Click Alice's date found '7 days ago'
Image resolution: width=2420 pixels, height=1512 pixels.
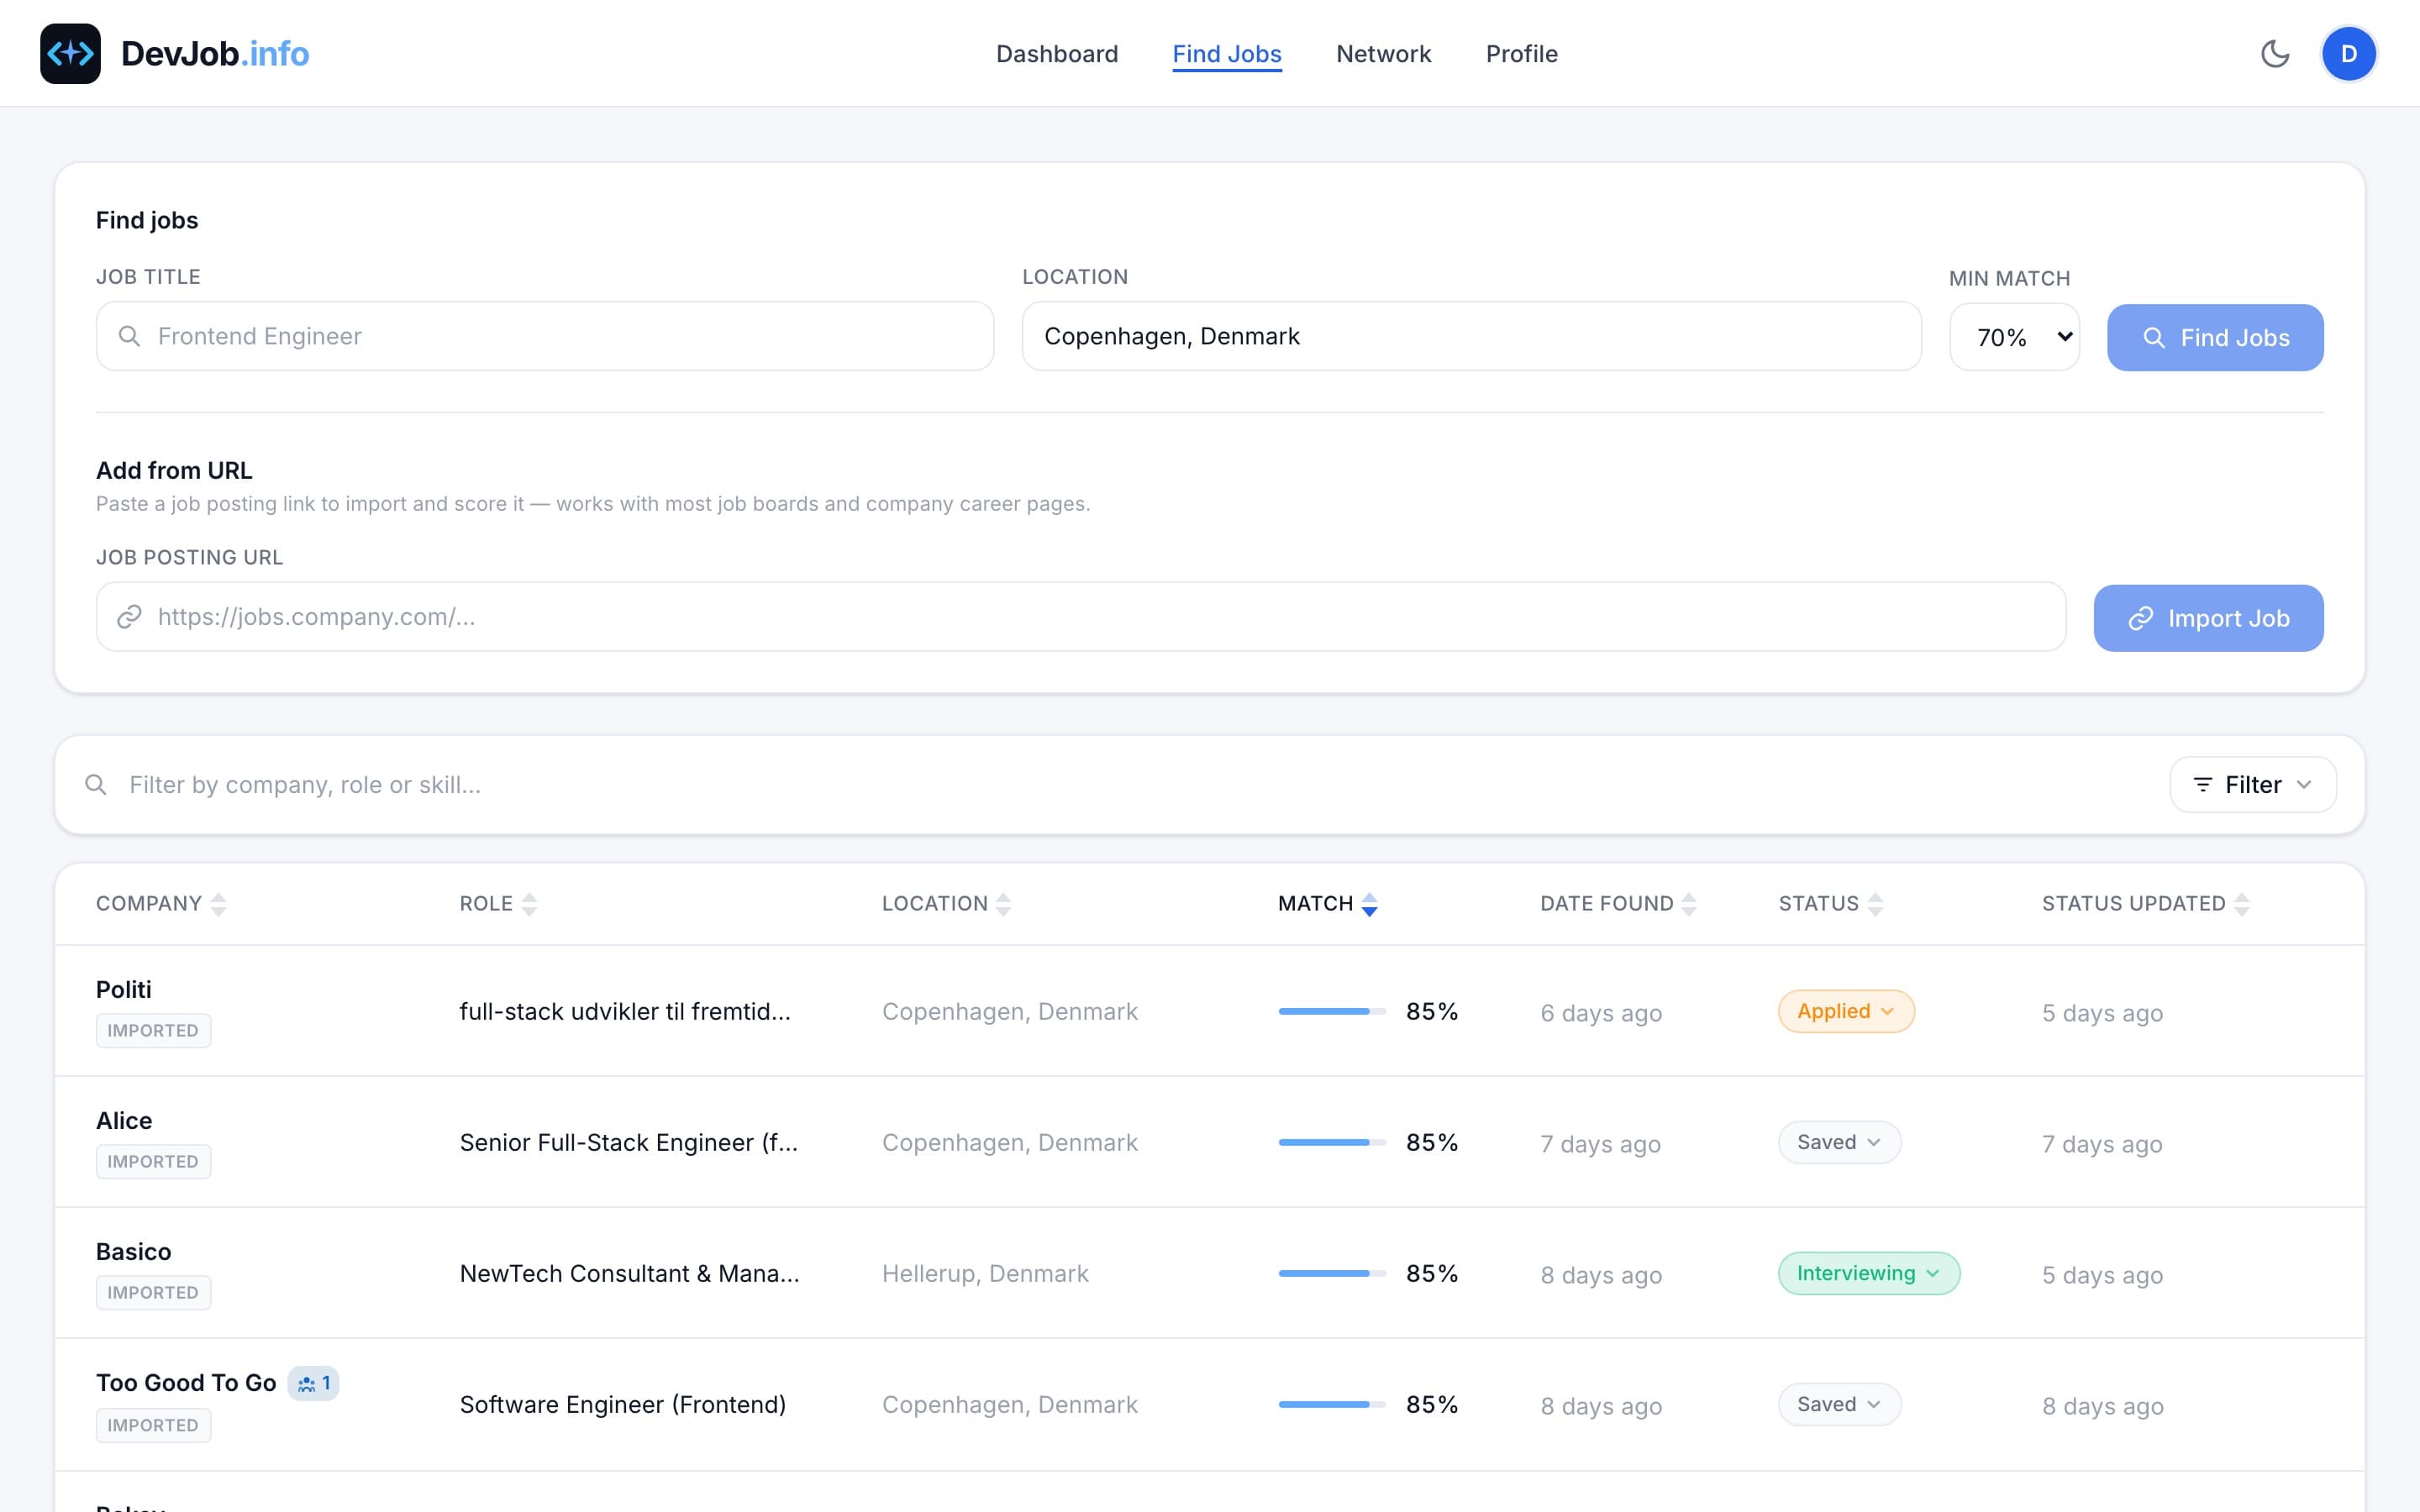[x=1600, y=1144]
